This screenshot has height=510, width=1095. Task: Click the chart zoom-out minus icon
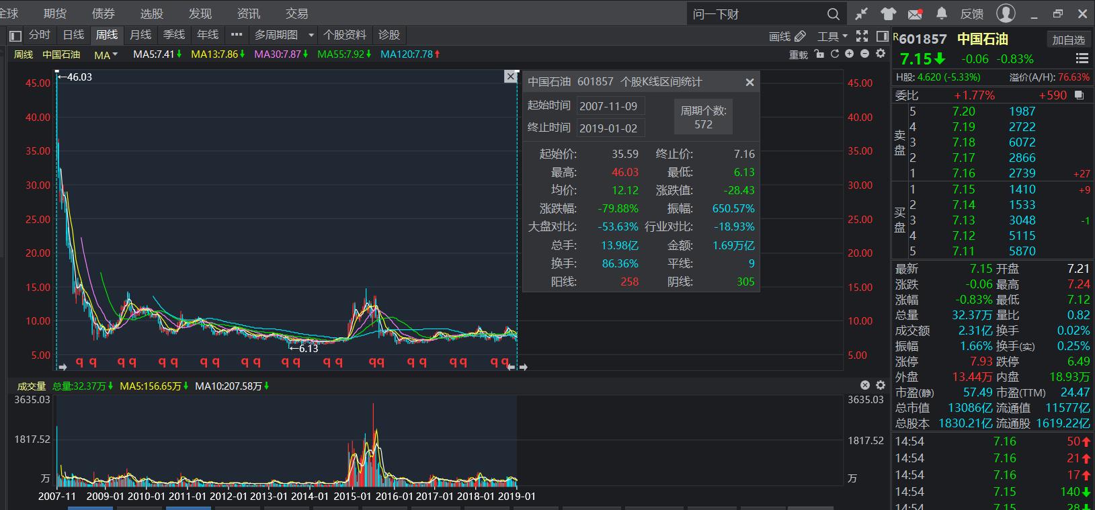click(x=865, y=54)
